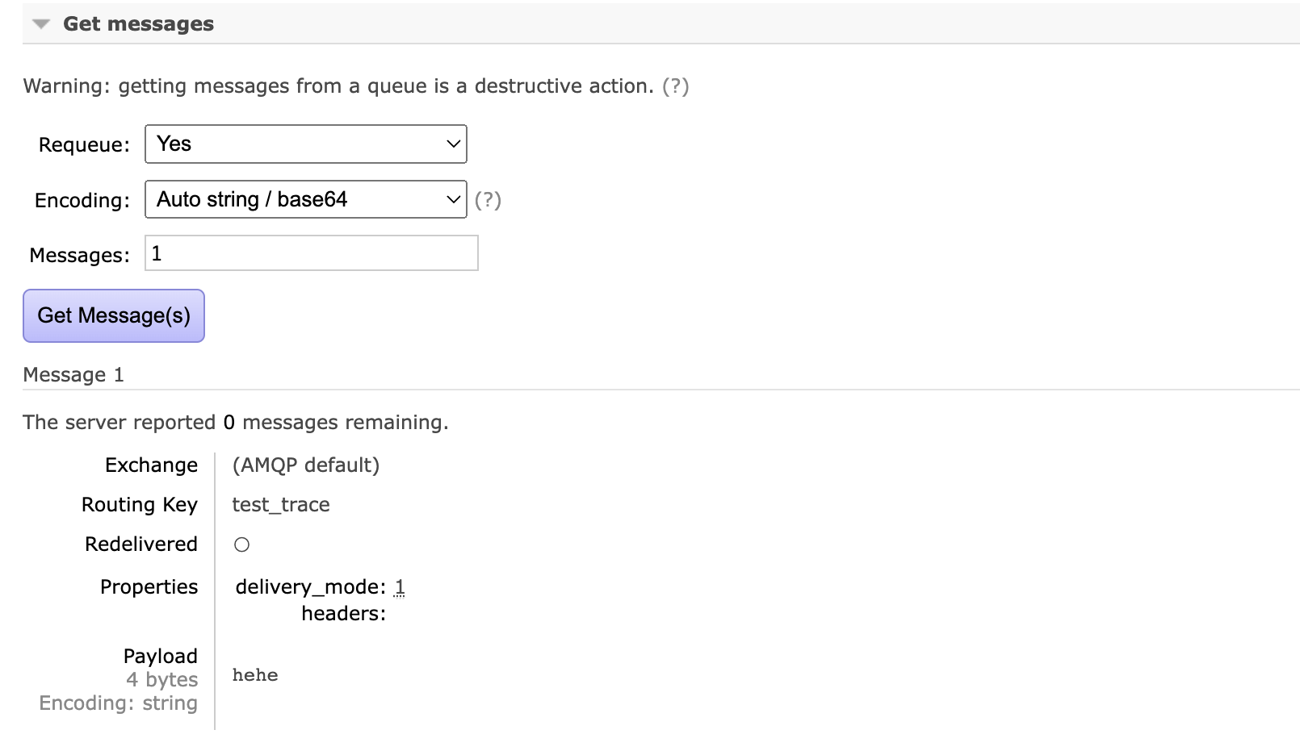Click the Encoding: string text under Payload
The height and width of the screenshot is (755, 1300).
tap(118, 703)
